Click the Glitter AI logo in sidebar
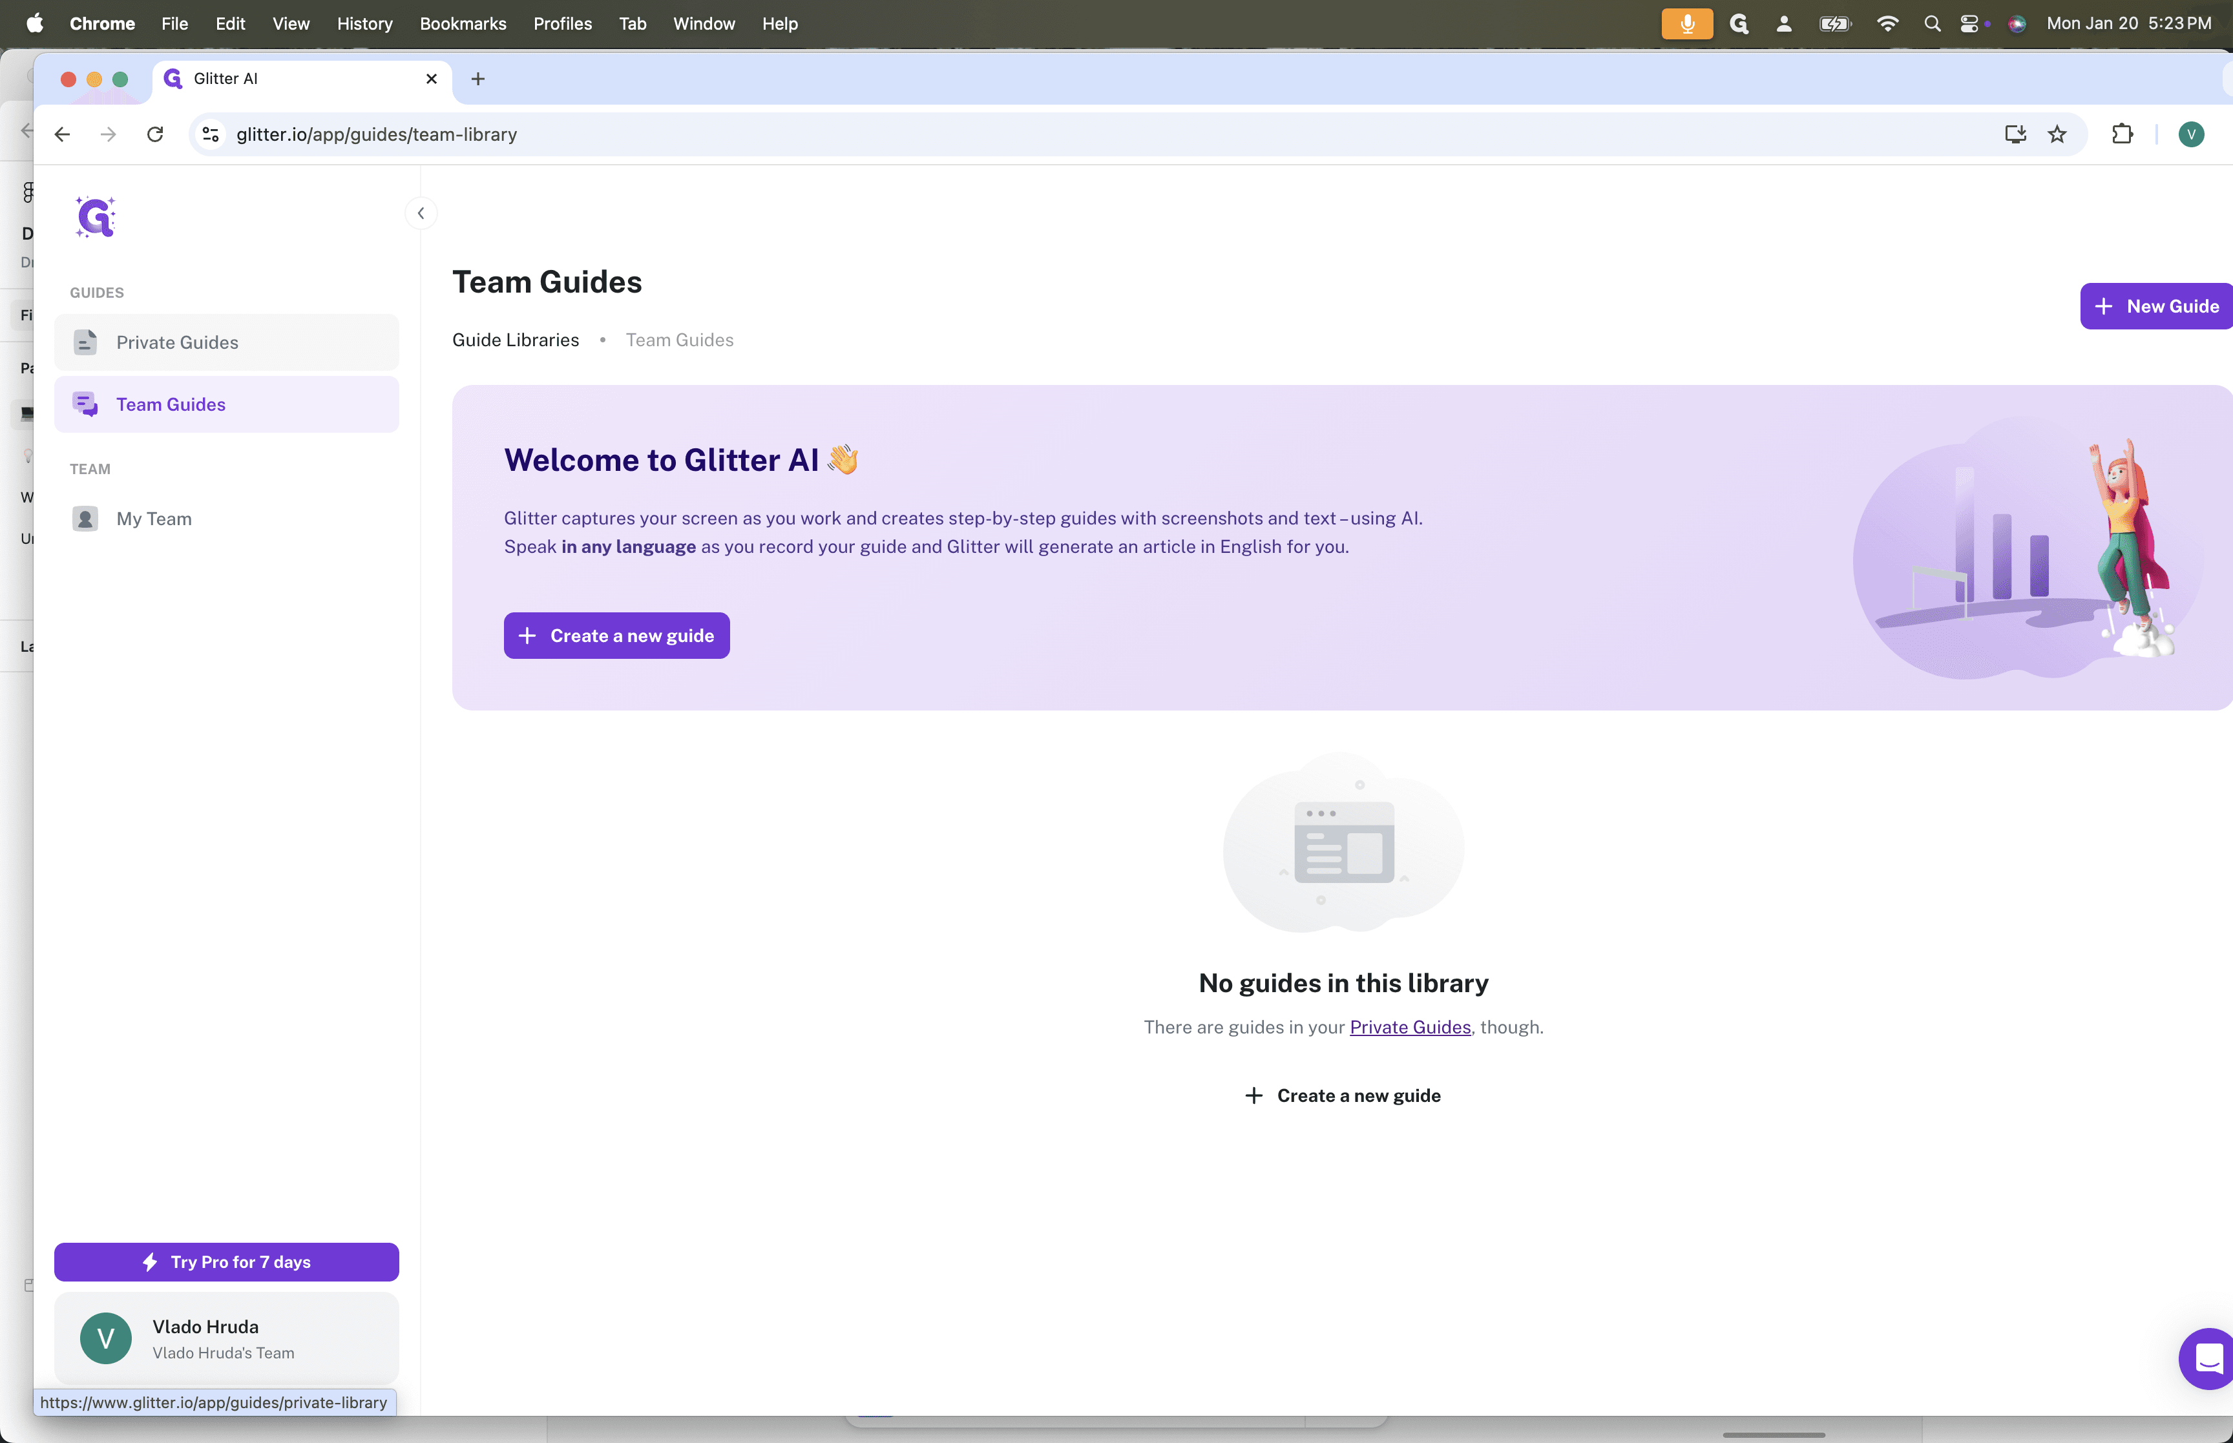2233x1443 pixels. [94, 218]
